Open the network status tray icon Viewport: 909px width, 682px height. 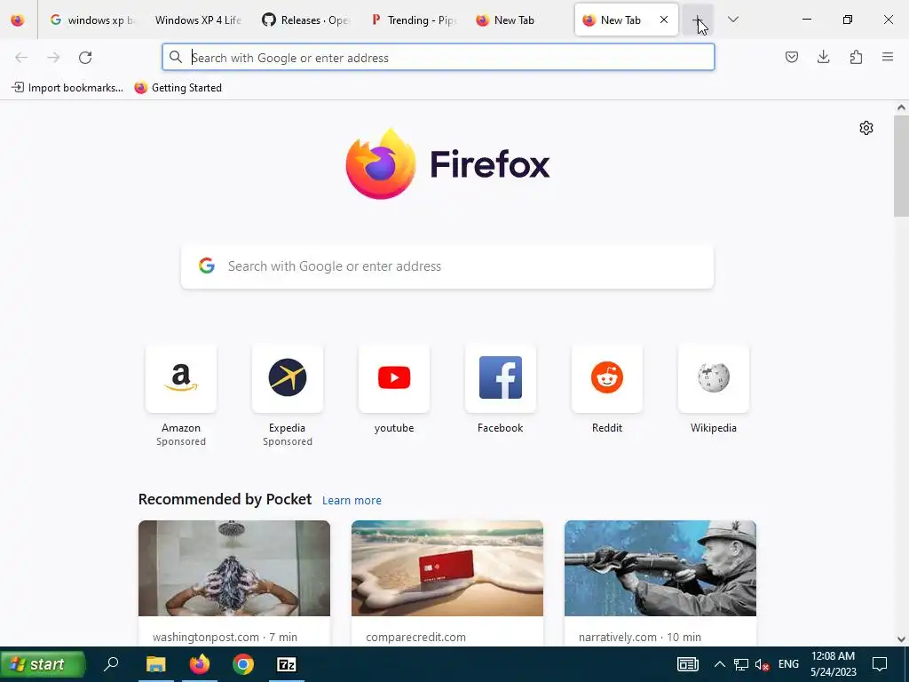click(741, 664)
